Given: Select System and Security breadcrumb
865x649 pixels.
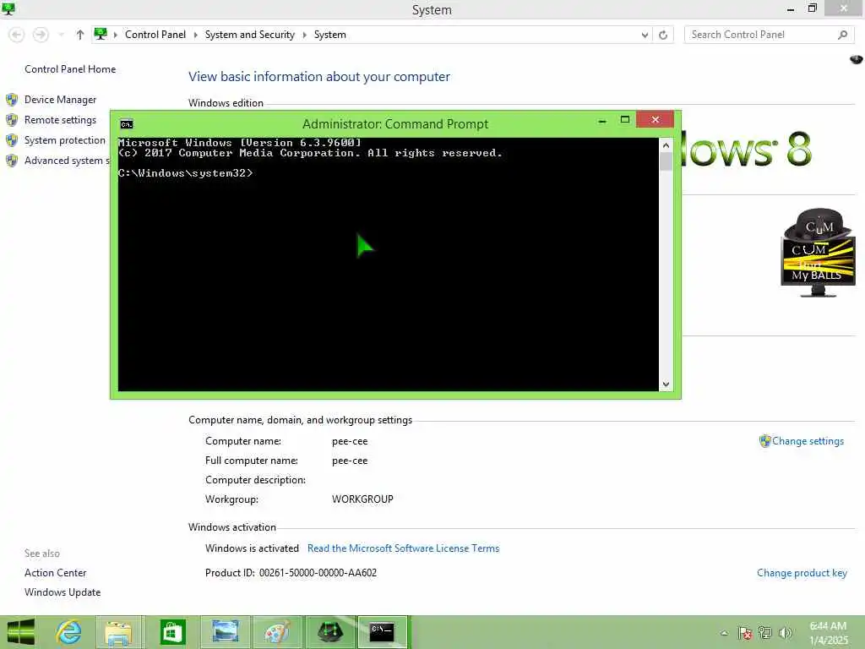Looking at the screenshot, I should 249,35.
